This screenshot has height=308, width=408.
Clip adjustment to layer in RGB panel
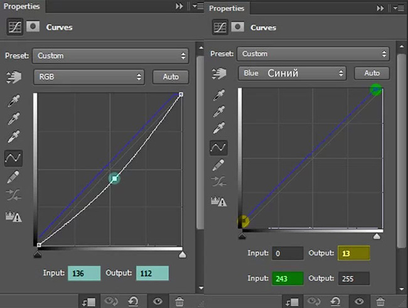point(89,302)
